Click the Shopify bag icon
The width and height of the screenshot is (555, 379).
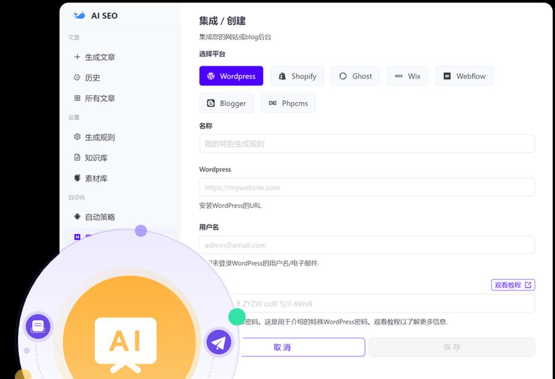click(x=282, y=76)
